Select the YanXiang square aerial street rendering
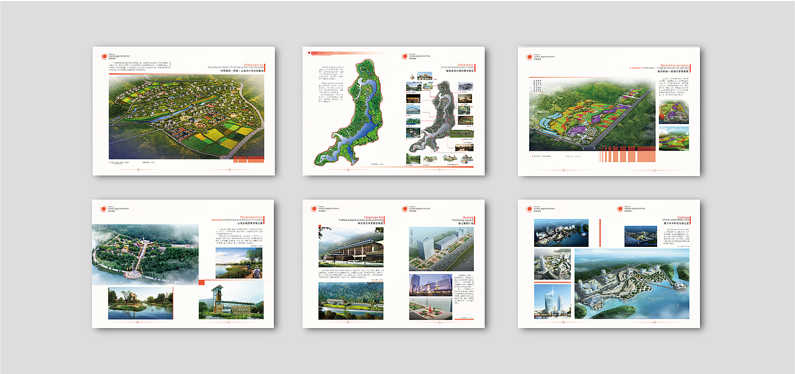This screenshot has width=795, height=374. tap(441, 249)
